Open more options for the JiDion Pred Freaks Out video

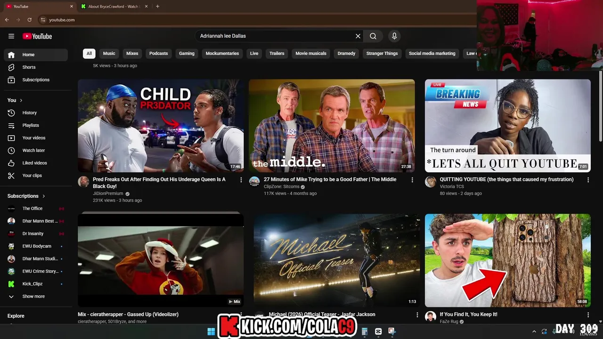click(x=241, y=180)
